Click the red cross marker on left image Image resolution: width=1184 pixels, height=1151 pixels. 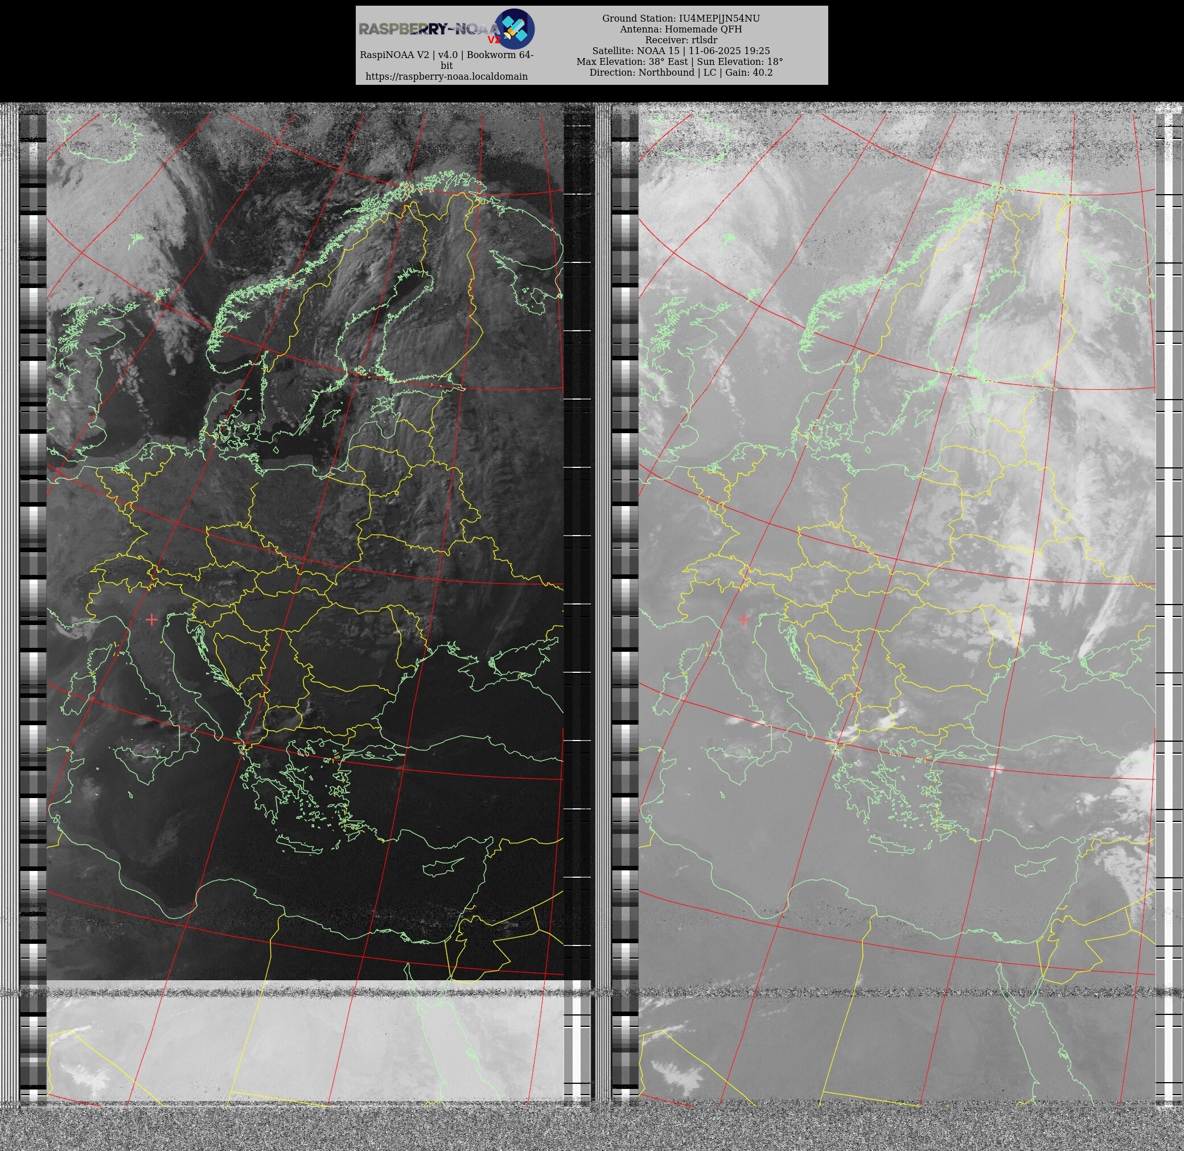click(152, 619)
